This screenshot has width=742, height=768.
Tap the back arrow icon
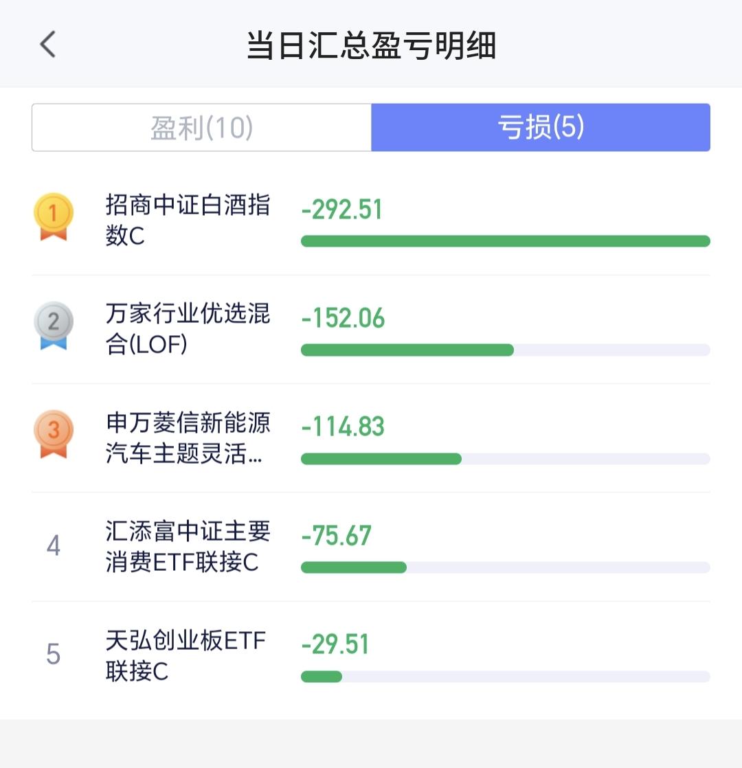click(47, 45)
